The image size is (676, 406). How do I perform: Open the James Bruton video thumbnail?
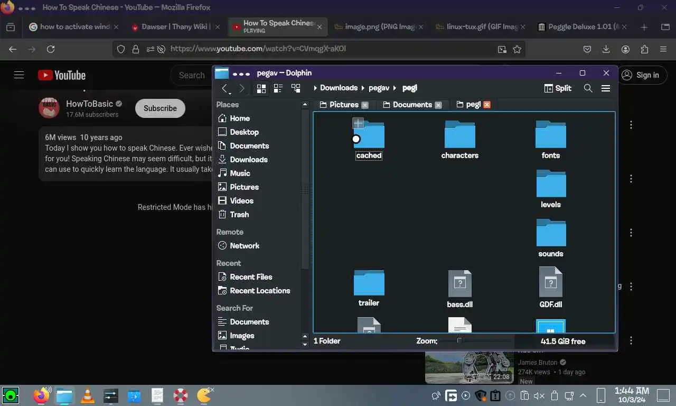[469, 367]
